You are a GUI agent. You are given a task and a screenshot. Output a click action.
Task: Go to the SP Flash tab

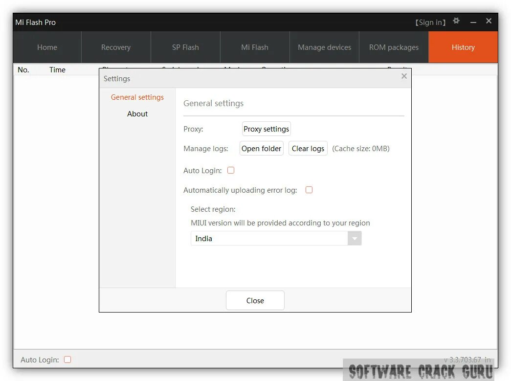click(185, 47)
